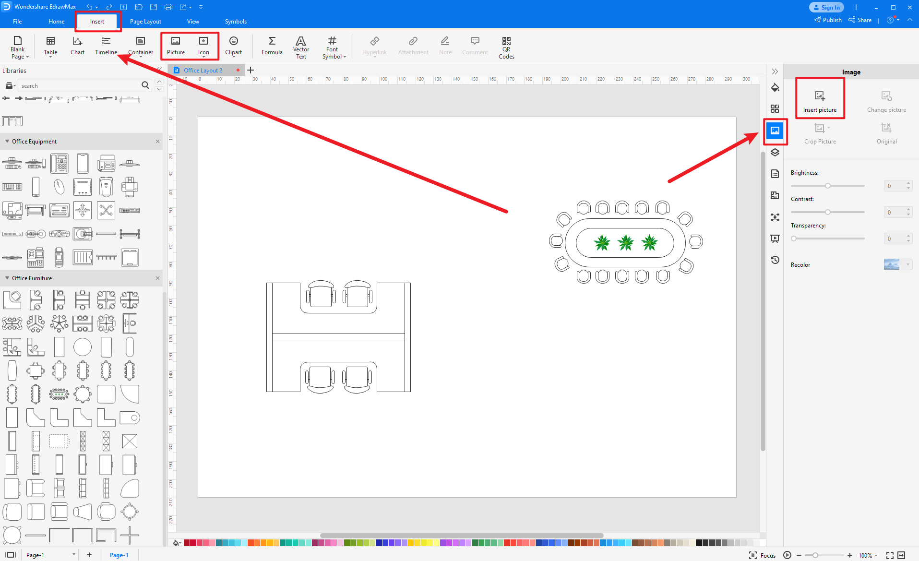Insert a Formula
The width and height of the screenshot is (919, 561).
tap(272, 46)
